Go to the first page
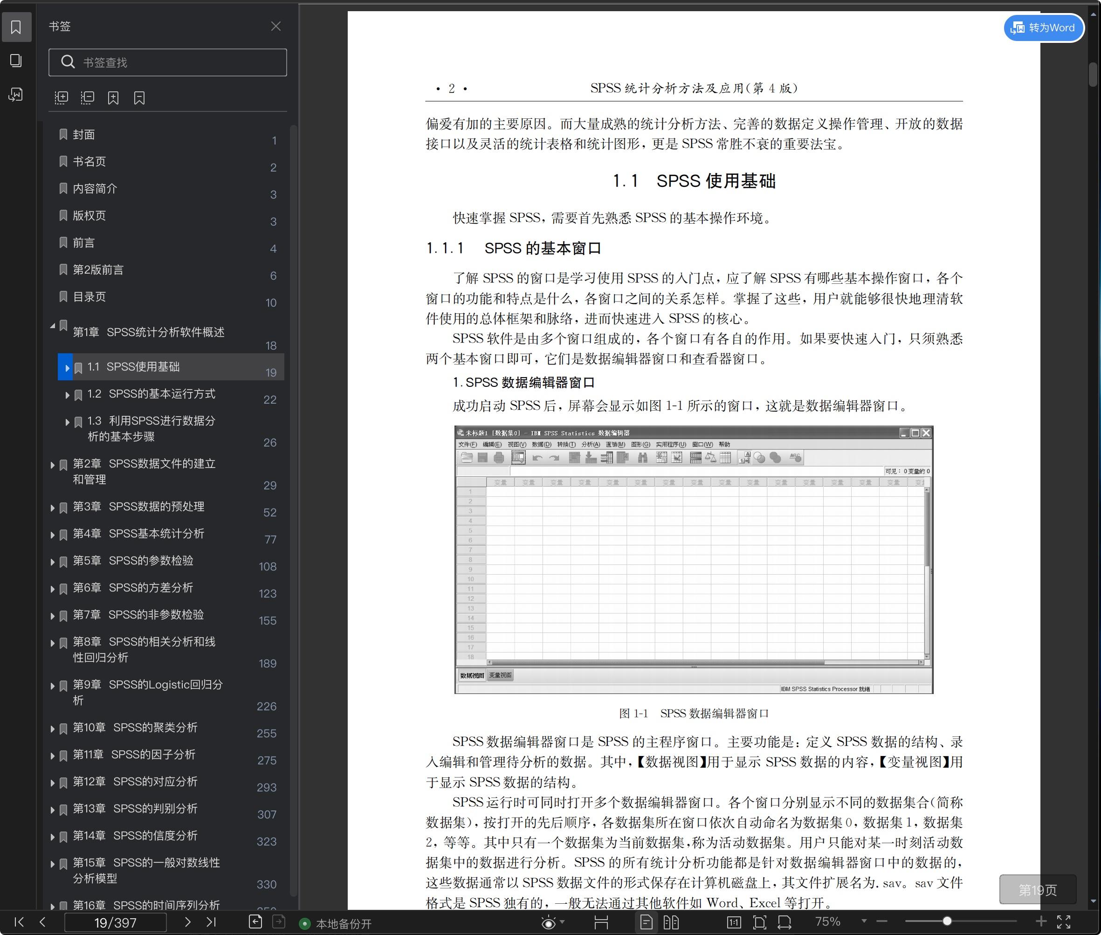The height and width of the screenshot is (935, 1101). pos(19,922)
